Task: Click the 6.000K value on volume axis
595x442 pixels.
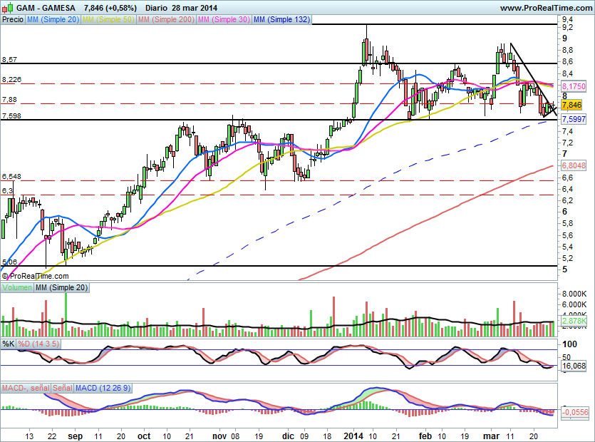Action: click(574, 304)
